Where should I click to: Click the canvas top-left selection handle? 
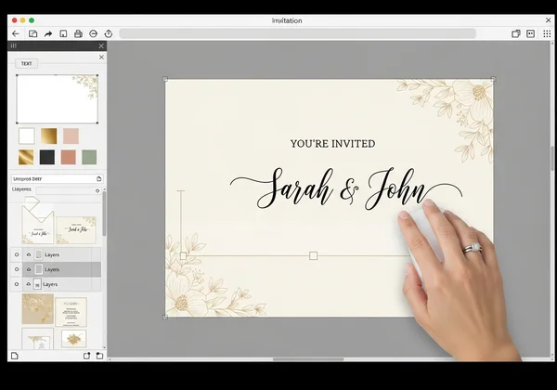tap(165, 79)
